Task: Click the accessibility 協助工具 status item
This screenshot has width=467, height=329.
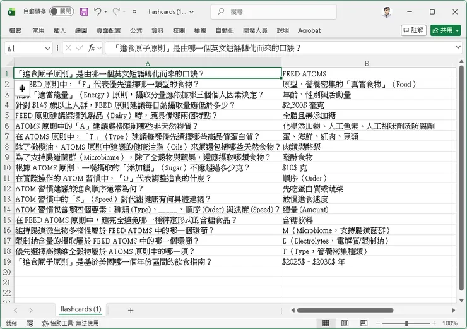Action: point(70,323)
